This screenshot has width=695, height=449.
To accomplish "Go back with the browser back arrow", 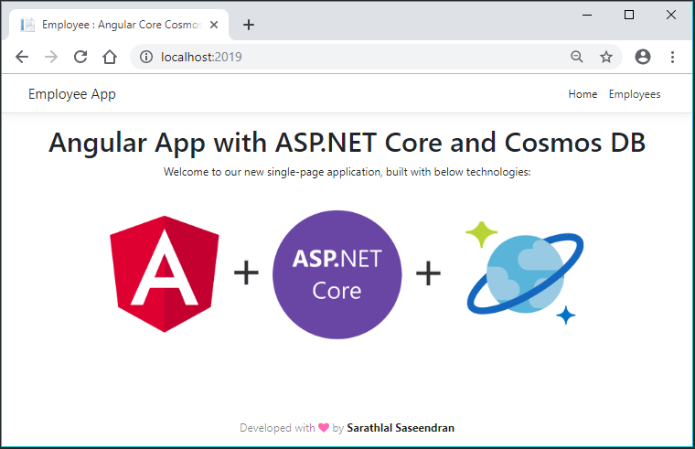I will [x=22, y=57].
